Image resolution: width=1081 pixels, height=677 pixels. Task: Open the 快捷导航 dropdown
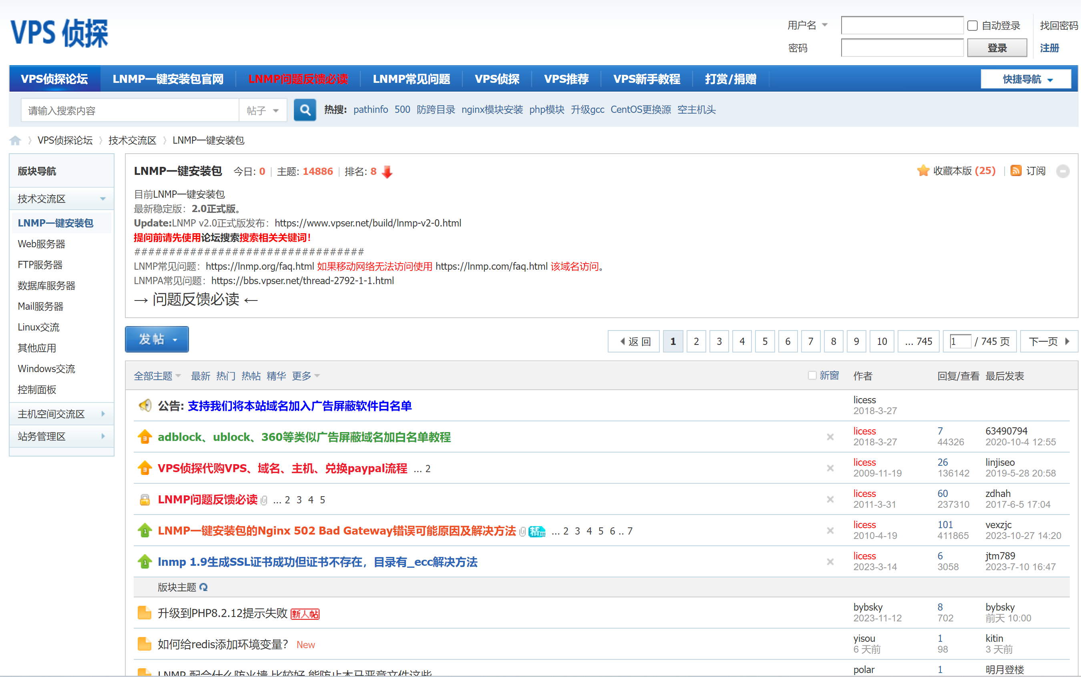(x=1025, y=80)
